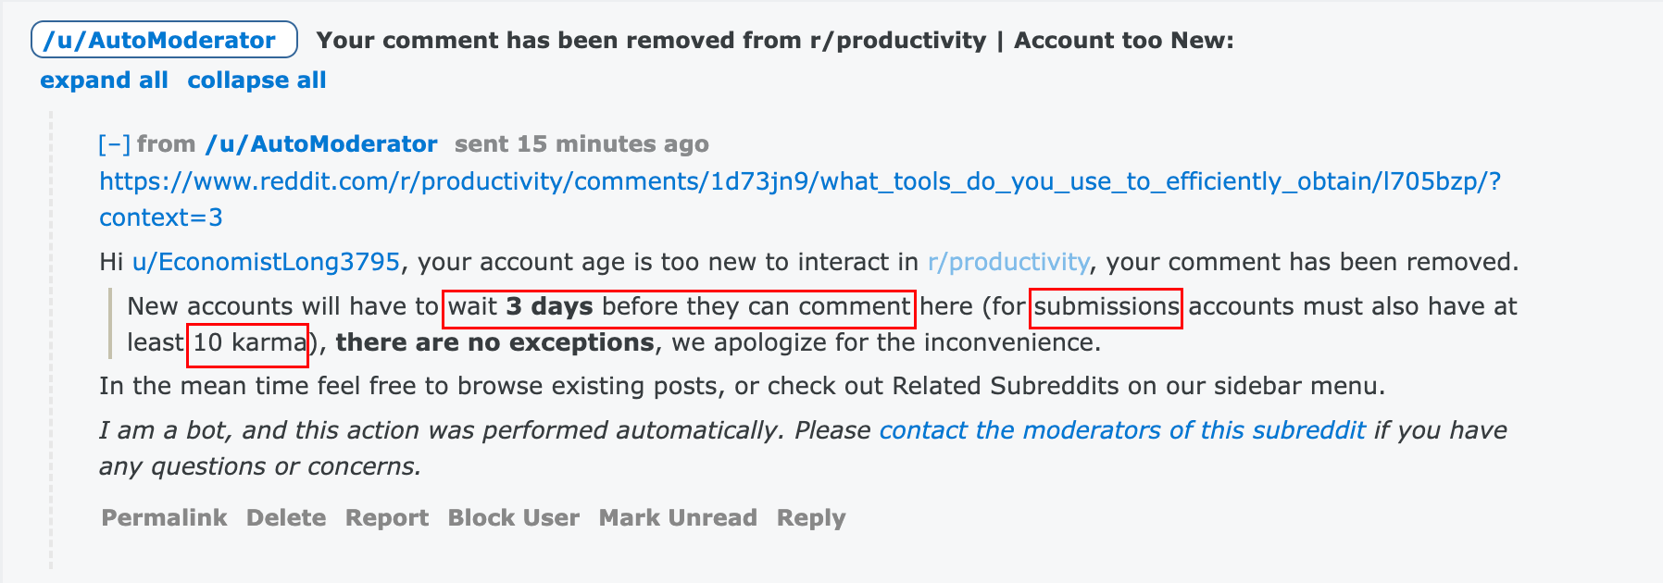Open /u/AutoModerator sender link after "from"
The image size is (1663, 583).
pyautogui.click(x=320, y=144)
